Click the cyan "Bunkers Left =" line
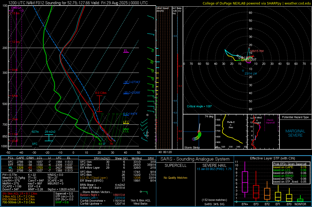 [x=103, y=198]
